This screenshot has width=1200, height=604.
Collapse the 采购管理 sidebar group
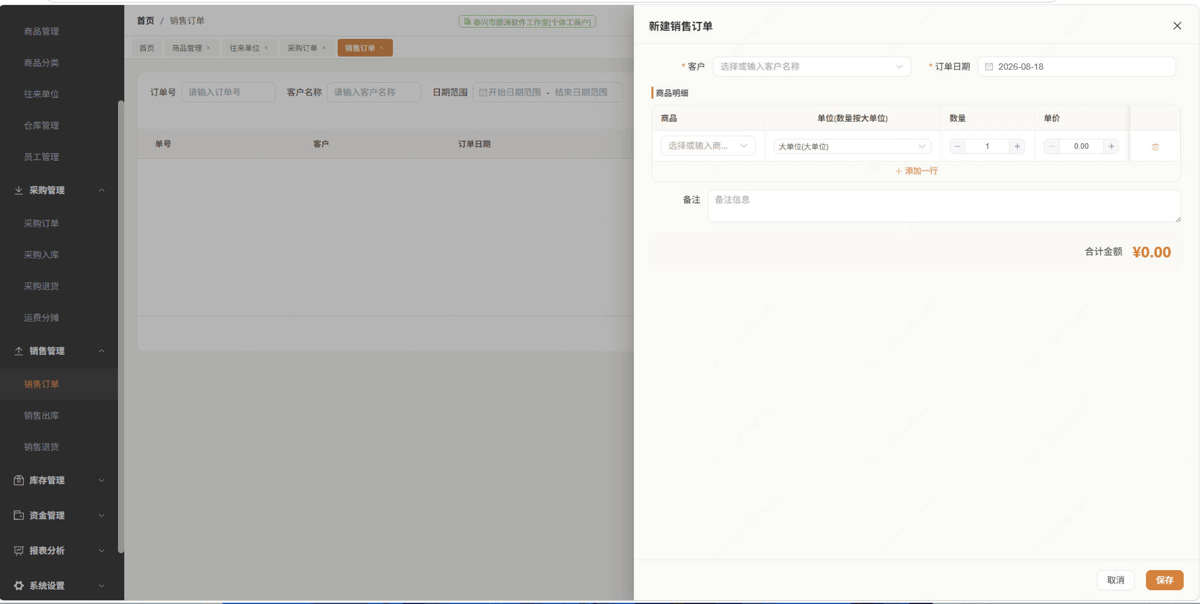[x=59, y=190]
